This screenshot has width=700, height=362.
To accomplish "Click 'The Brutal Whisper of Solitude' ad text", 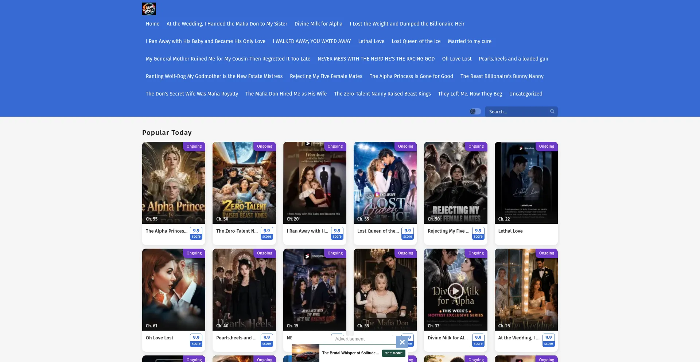I will 350,353.
